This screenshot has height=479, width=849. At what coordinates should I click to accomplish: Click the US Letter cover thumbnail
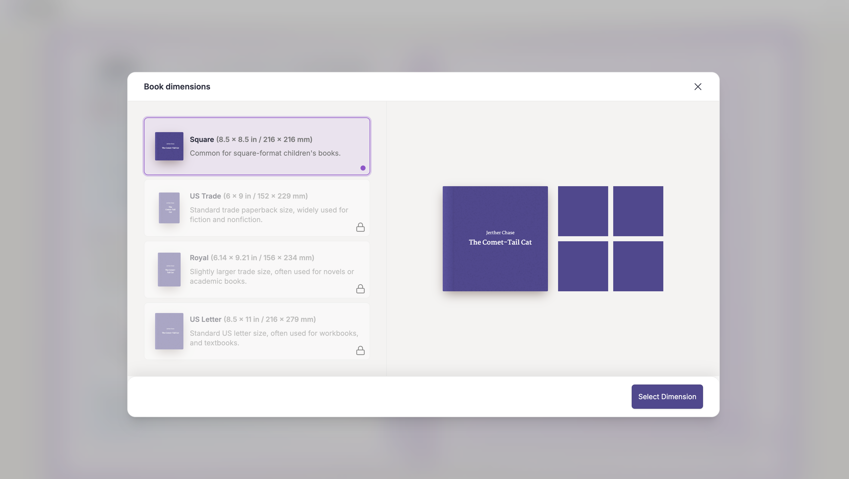pyautogui.click(x=169, y=331)
